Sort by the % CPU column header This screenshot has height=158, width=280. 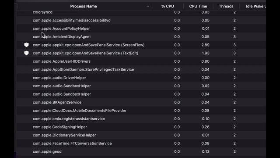168,6
